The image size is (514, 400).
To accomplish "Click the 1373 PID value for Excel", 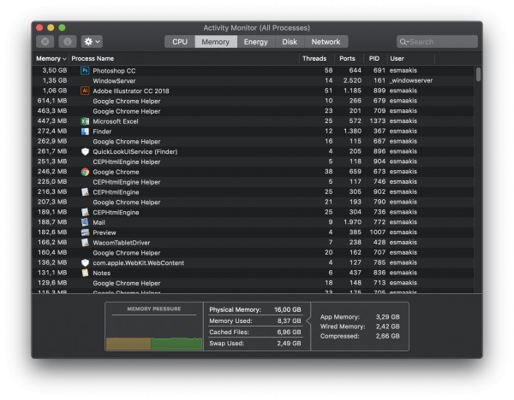I will 378,121.
